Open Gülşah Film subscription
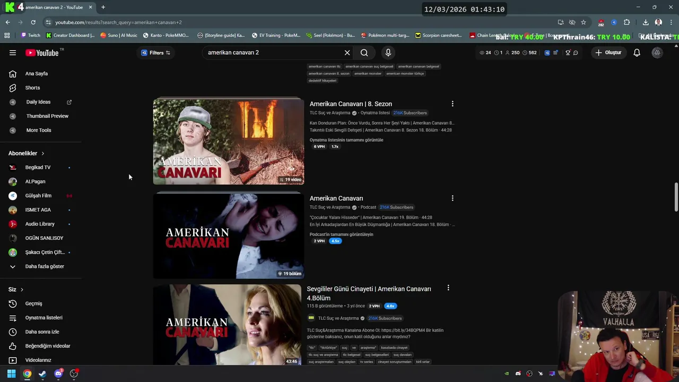The width and height of the screenshot is (679, 382). tap(40, 195)
